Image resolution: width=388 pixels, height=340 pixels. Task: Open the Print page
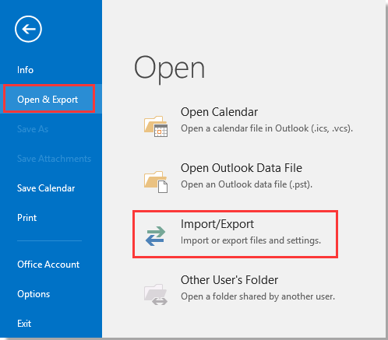26,218
